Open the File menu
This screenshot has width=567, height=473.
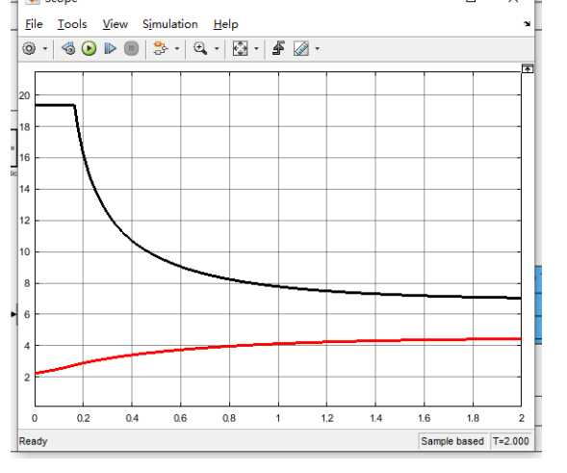[34, 24]
